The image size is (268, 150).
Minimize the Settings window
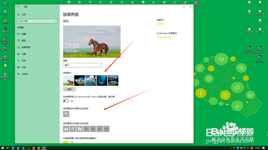tap(177, 7)
